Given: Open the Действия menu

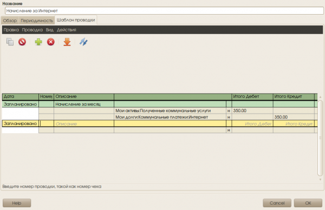Looking at the screenshot, I should point(67,30).
